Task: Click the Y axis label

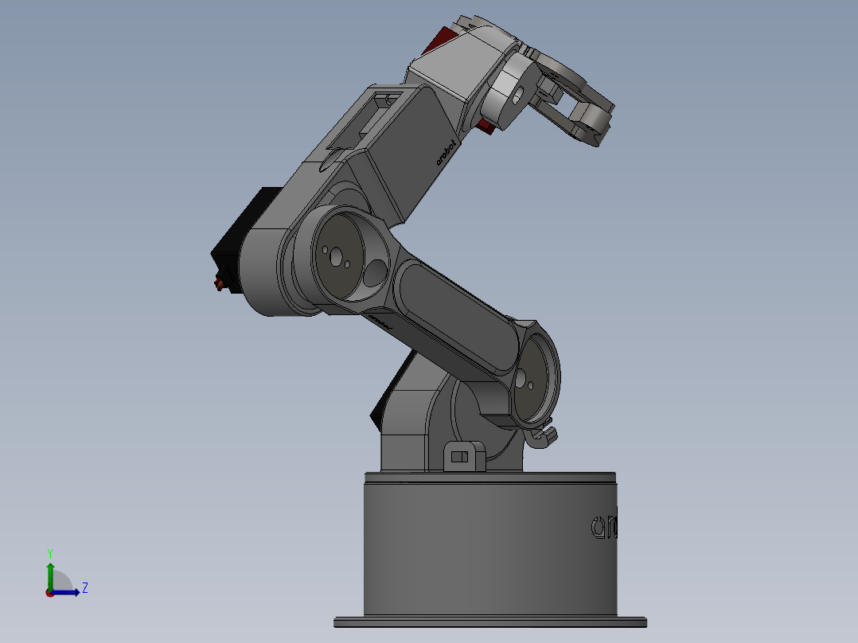Action: point(50,552)
